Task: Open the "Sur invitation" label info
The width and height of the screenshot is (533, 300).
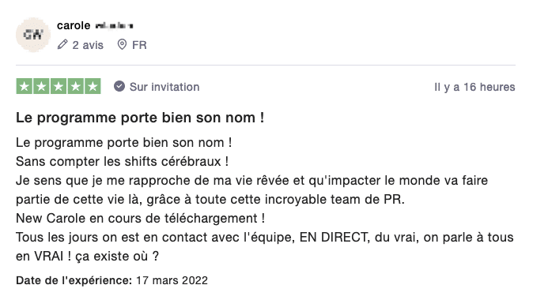Action: coord(164,87)
